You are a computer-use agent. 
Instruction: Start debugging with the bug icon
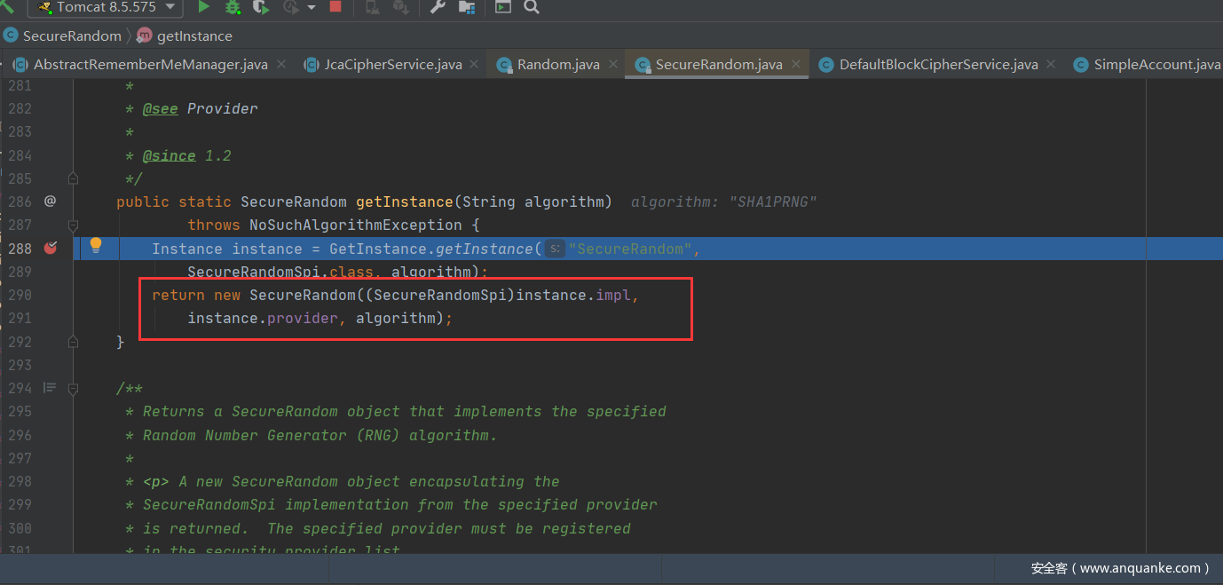(x=233, y=7)
